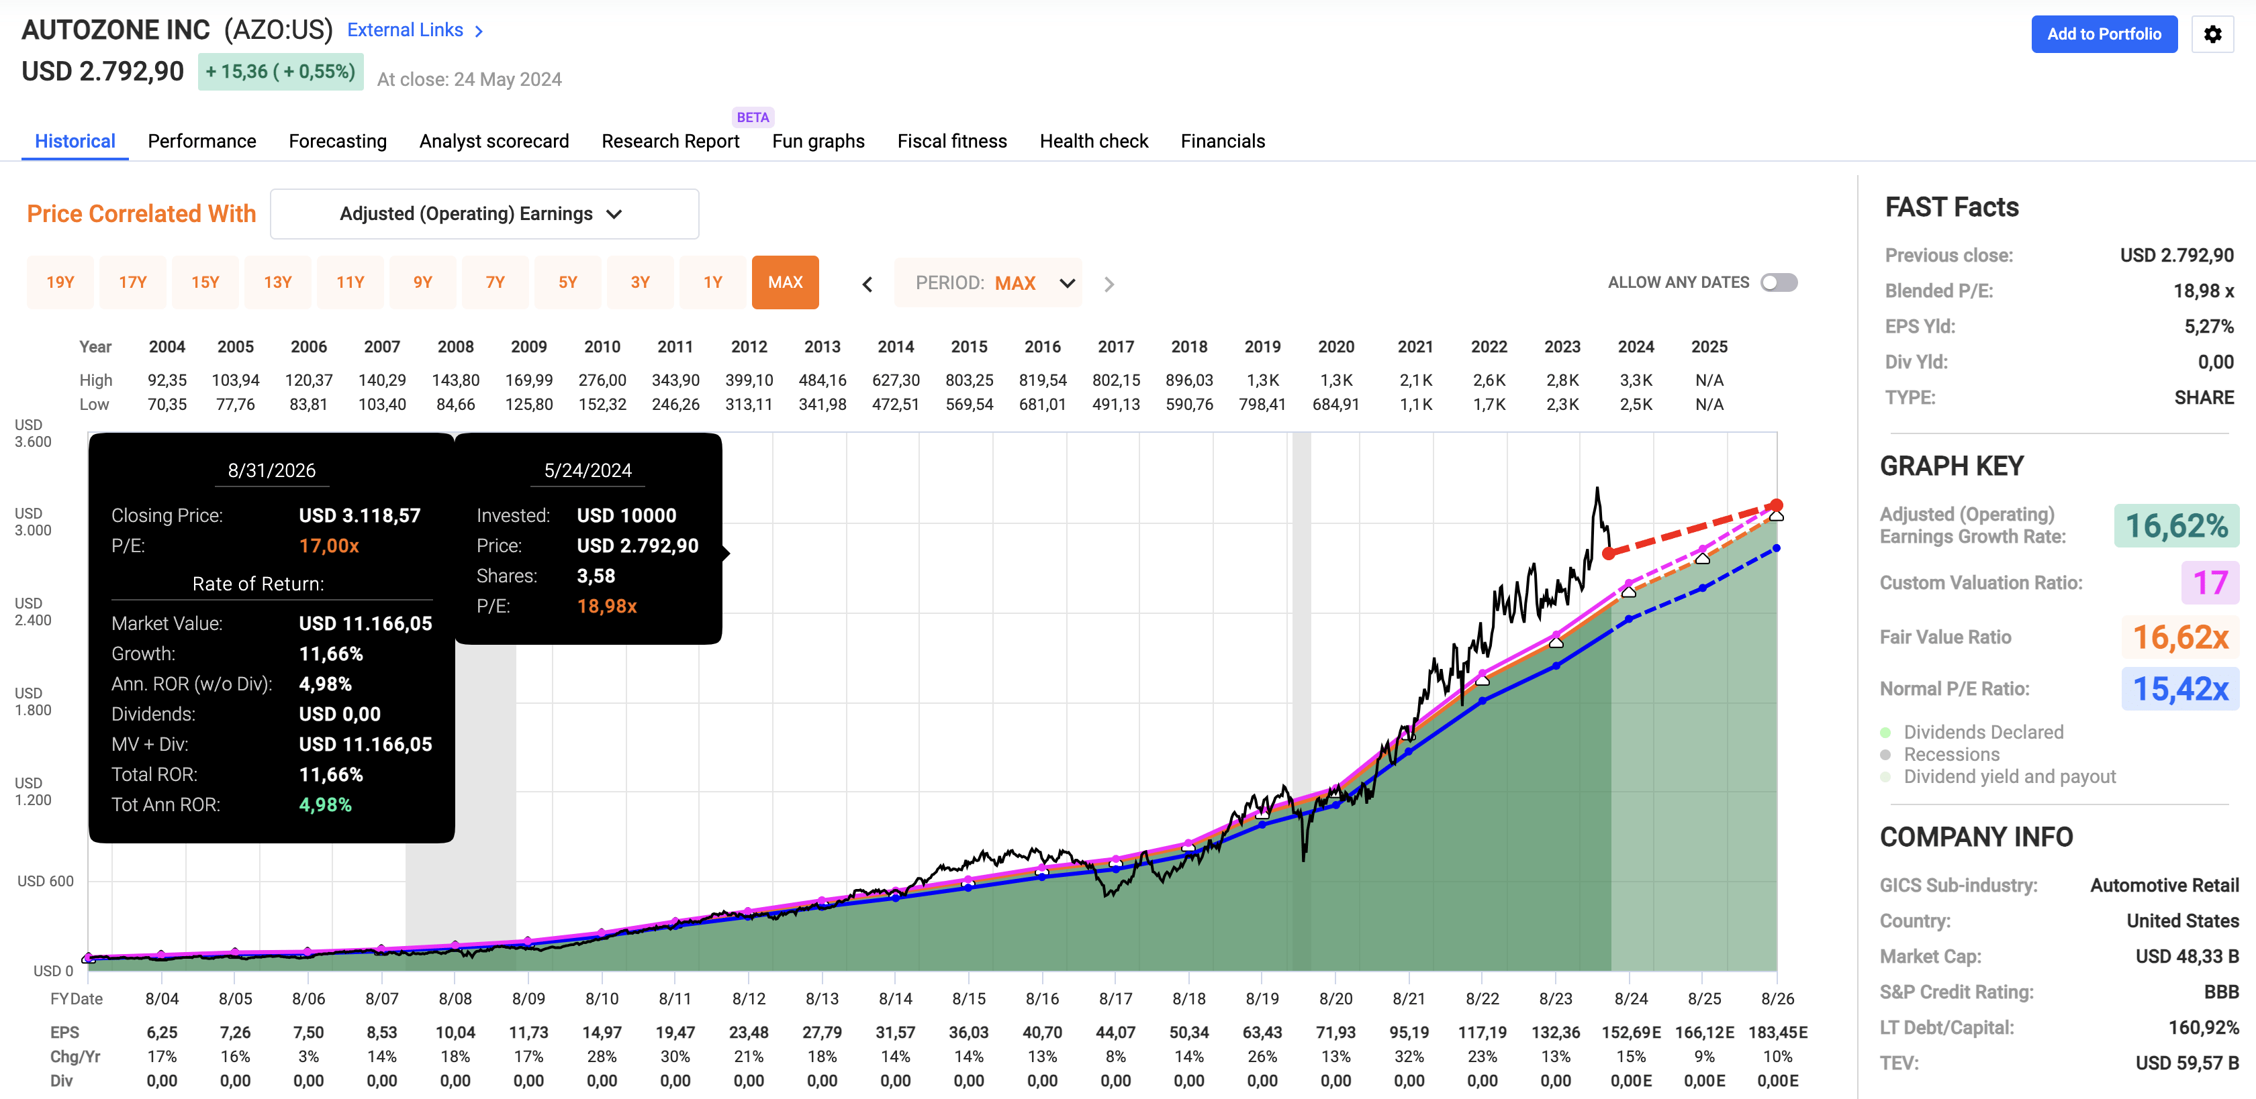Screen dimensions: 2256x1099
Task: Select the 5Y timeframe button
Action: 567,282
